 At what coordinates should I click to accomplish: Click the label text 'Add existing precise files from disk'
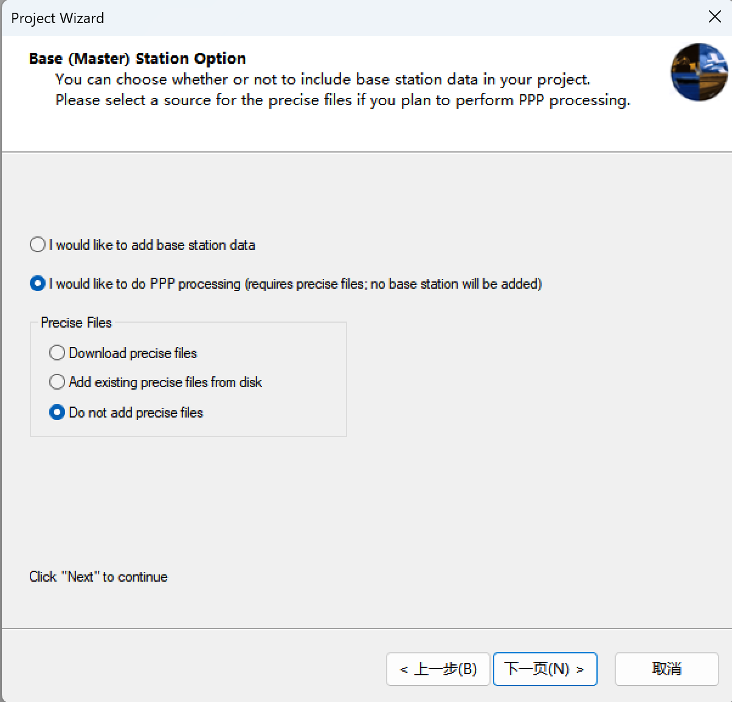click(165, 382)
